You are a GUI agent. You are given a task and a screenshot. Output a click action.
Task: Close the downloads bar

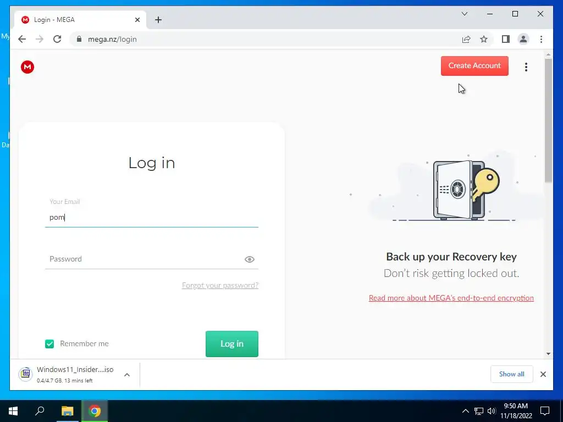click(x=543, y=374)
